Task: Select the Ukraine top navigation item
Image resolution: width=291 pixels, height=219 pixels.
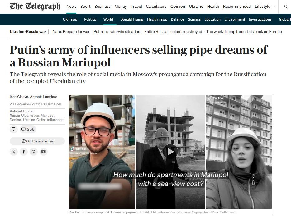Action: 196,6
